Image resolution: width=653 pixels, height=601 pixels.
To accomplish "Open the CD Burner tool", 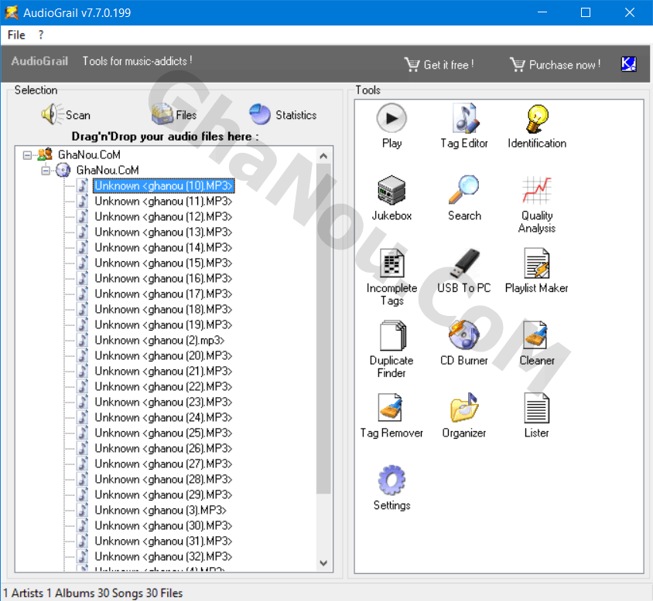I will [464, 343].
